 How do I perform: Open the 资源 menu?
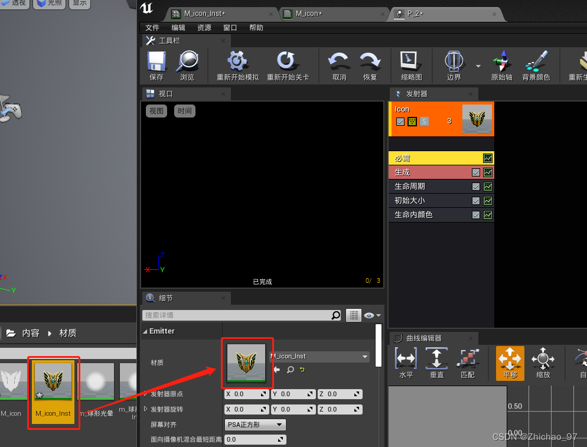click(204, 28)
